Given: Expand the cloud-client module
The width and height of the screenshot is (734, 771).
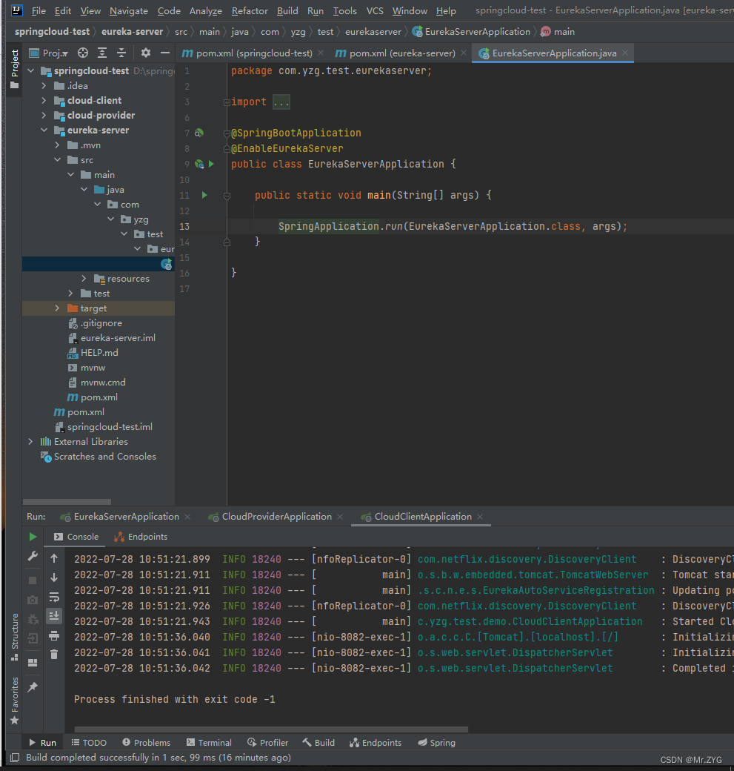Looking at the screenshot, I should 44,100.
